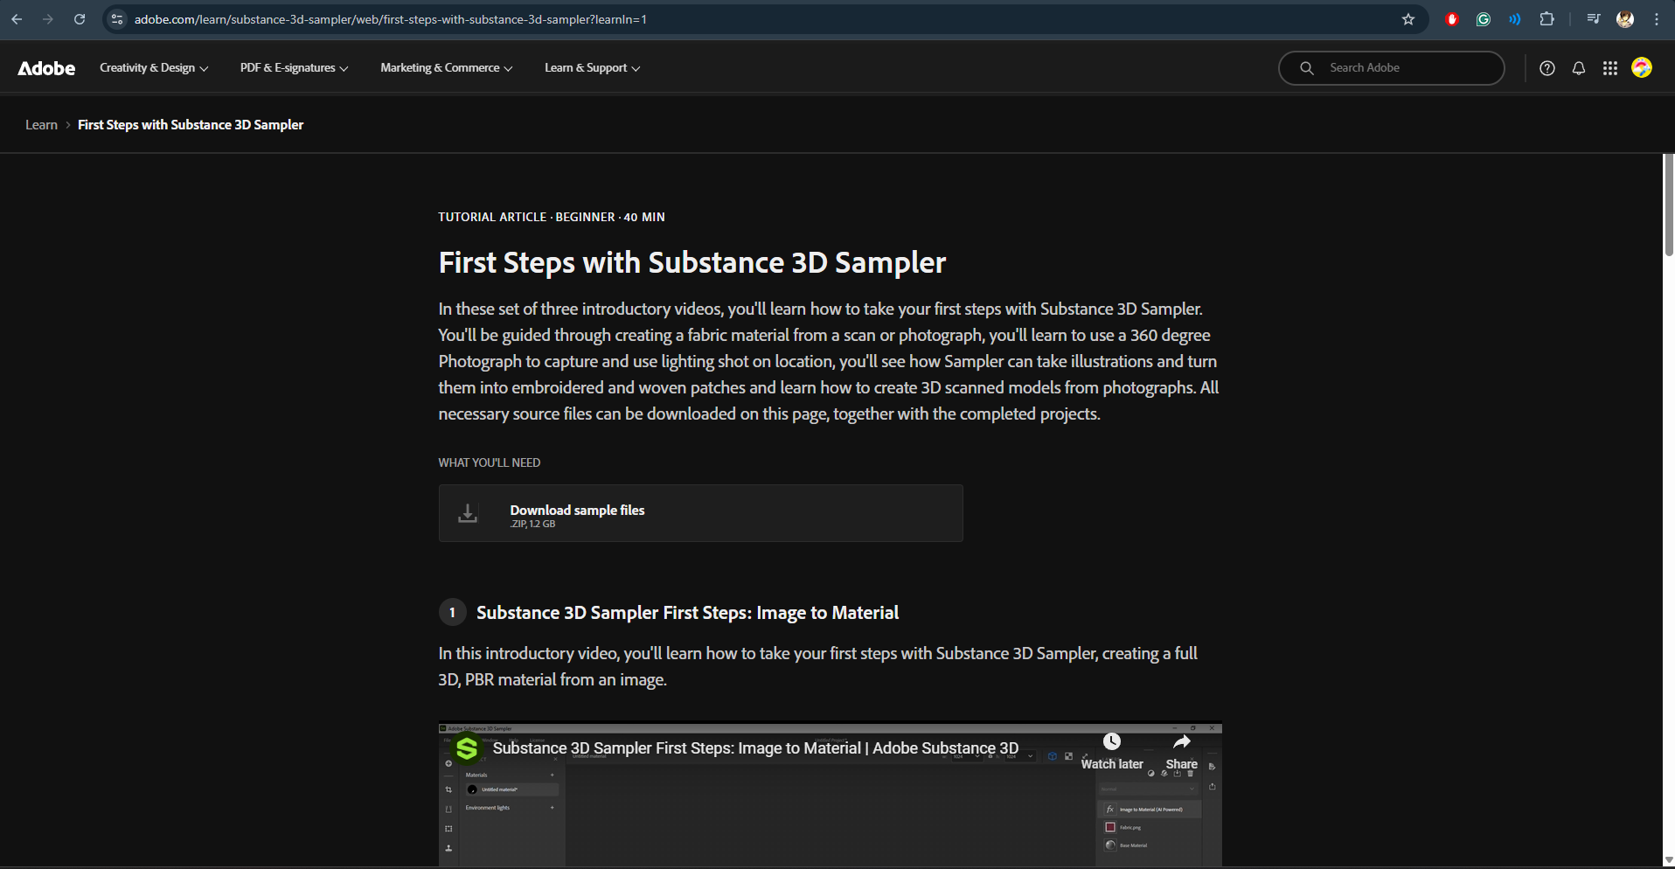The height and width of the screenshot is (869, 1675).
Task: Open the Help question mark icon
Action: [x=1546, y=68]
